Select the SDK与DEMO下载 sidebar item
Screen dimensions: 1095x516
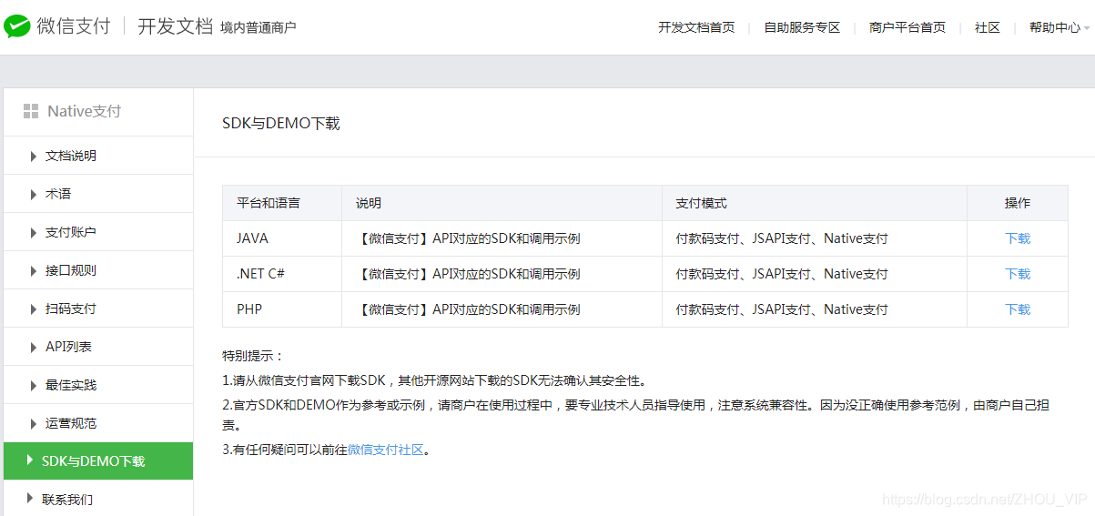[98, 461]
